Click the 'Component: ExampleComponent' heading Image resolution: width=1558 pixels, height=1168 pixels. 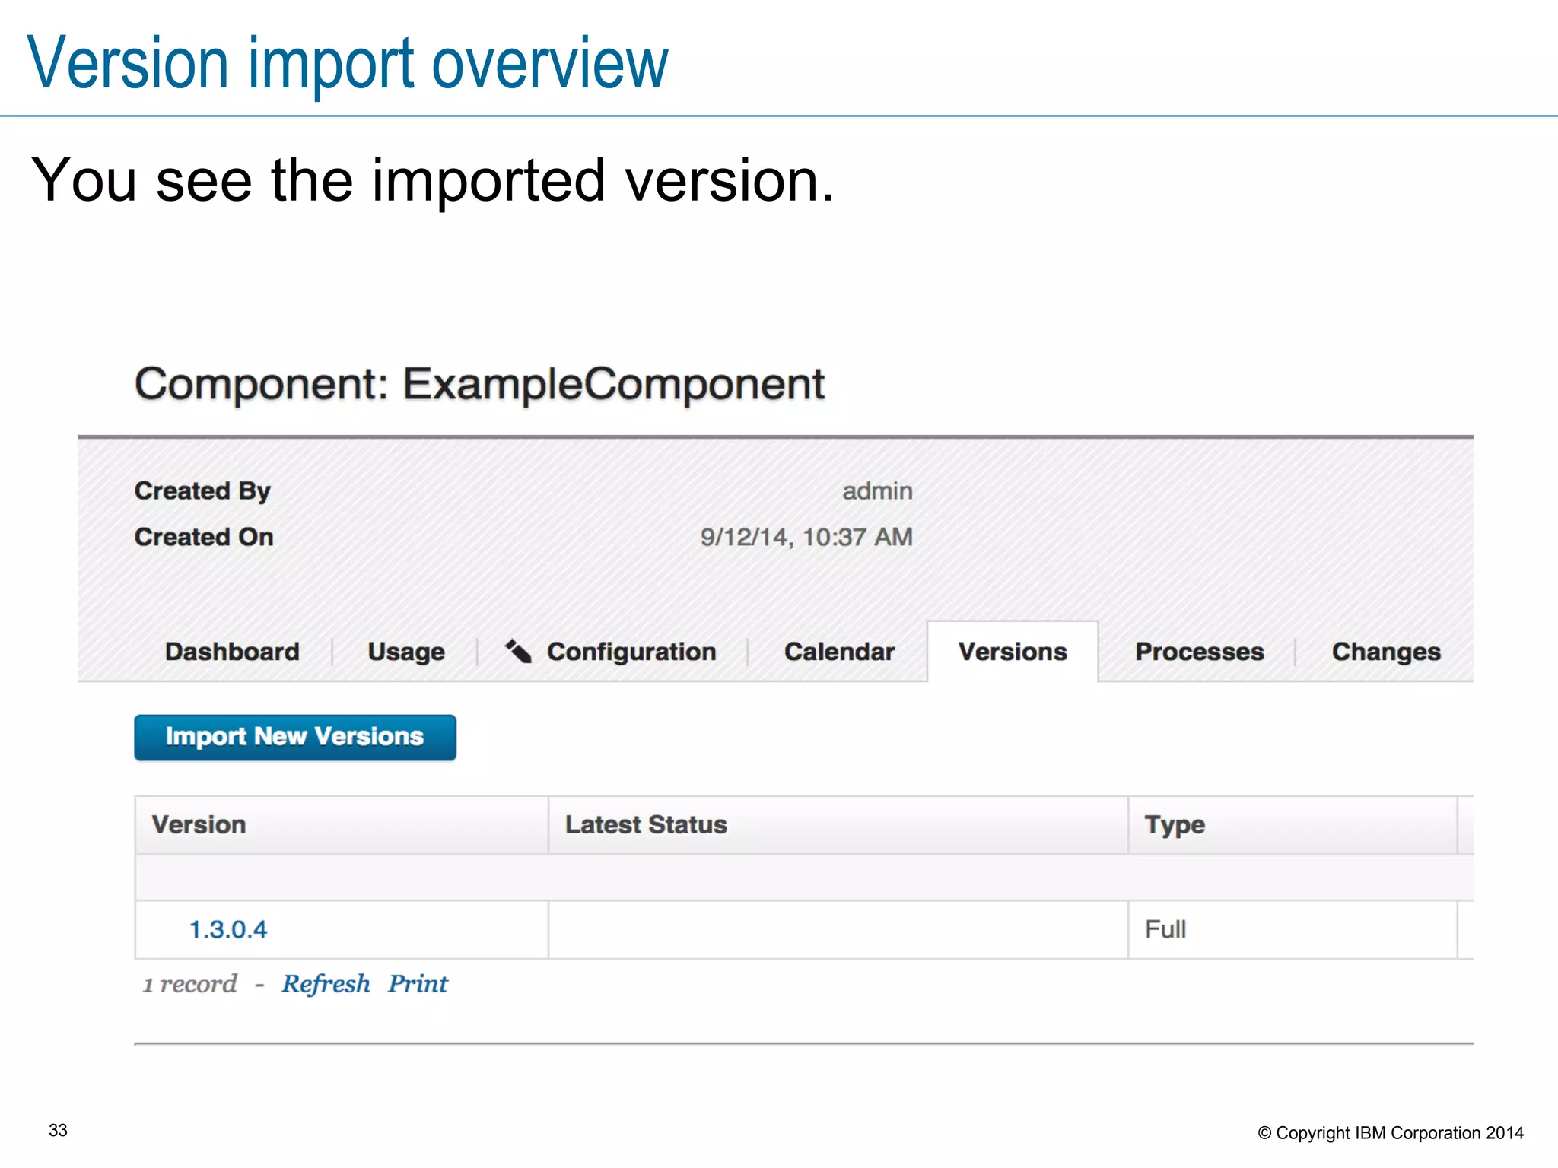click(479, 385)
